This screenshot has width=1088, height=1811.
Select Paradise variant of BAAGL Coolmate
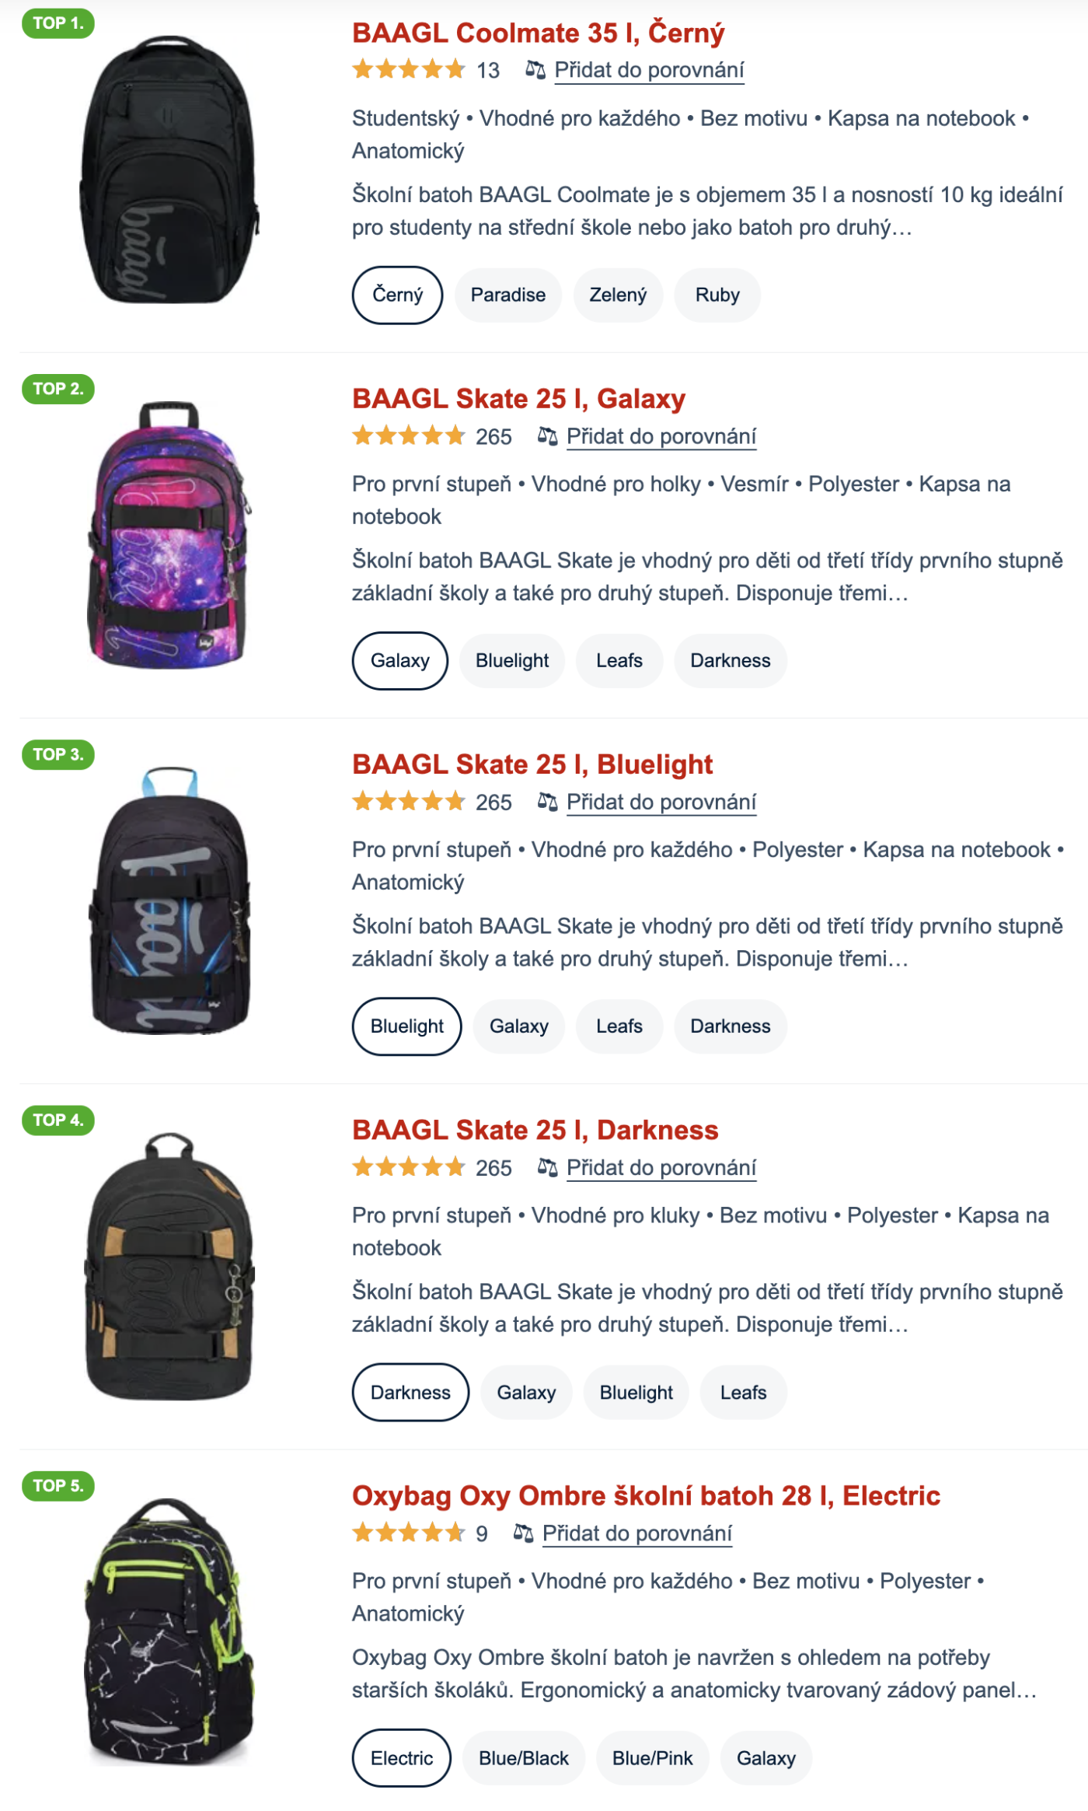pos(507,295)
